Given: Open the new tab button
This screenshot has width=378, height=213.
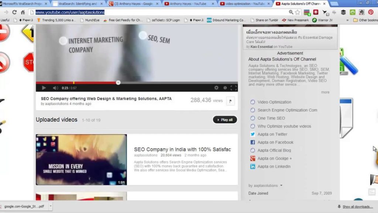Looking at the screenshot, I should [334, 4].
